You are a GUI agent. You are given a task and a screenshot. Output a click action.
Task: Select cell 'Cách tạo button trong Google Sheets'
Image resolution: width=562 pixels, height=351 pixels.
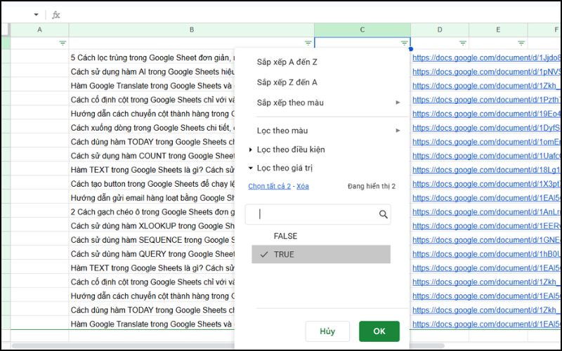pyautogui.click(x=152, y=184)
